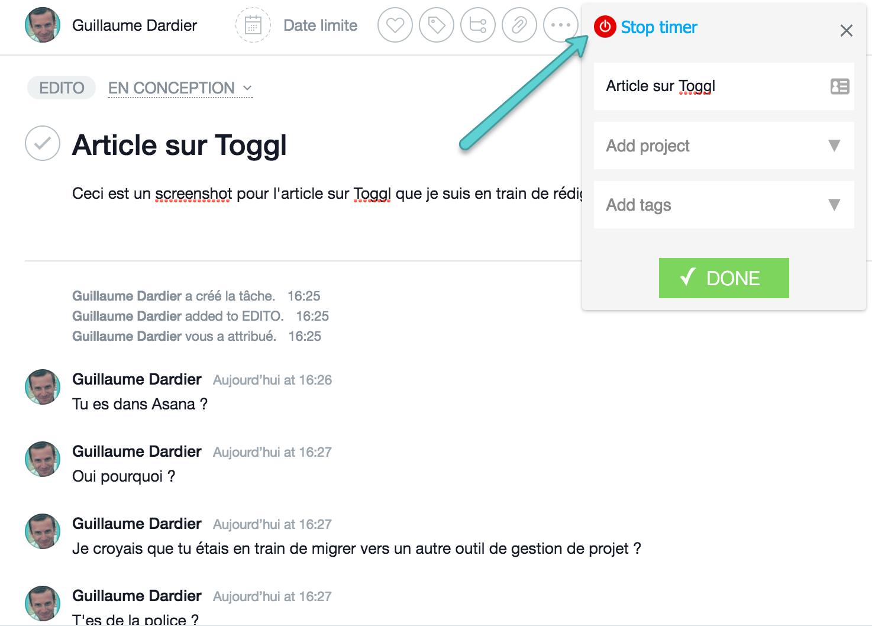The image size is (872, 626).
Task: Click the comment 'Oui pourquoi ?'
Action: coord(124,476)
